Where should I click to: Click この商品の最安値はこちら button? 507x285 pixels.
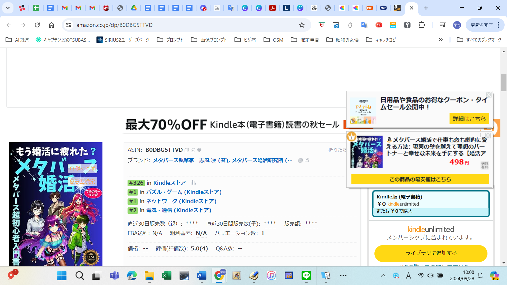(420, 179)
